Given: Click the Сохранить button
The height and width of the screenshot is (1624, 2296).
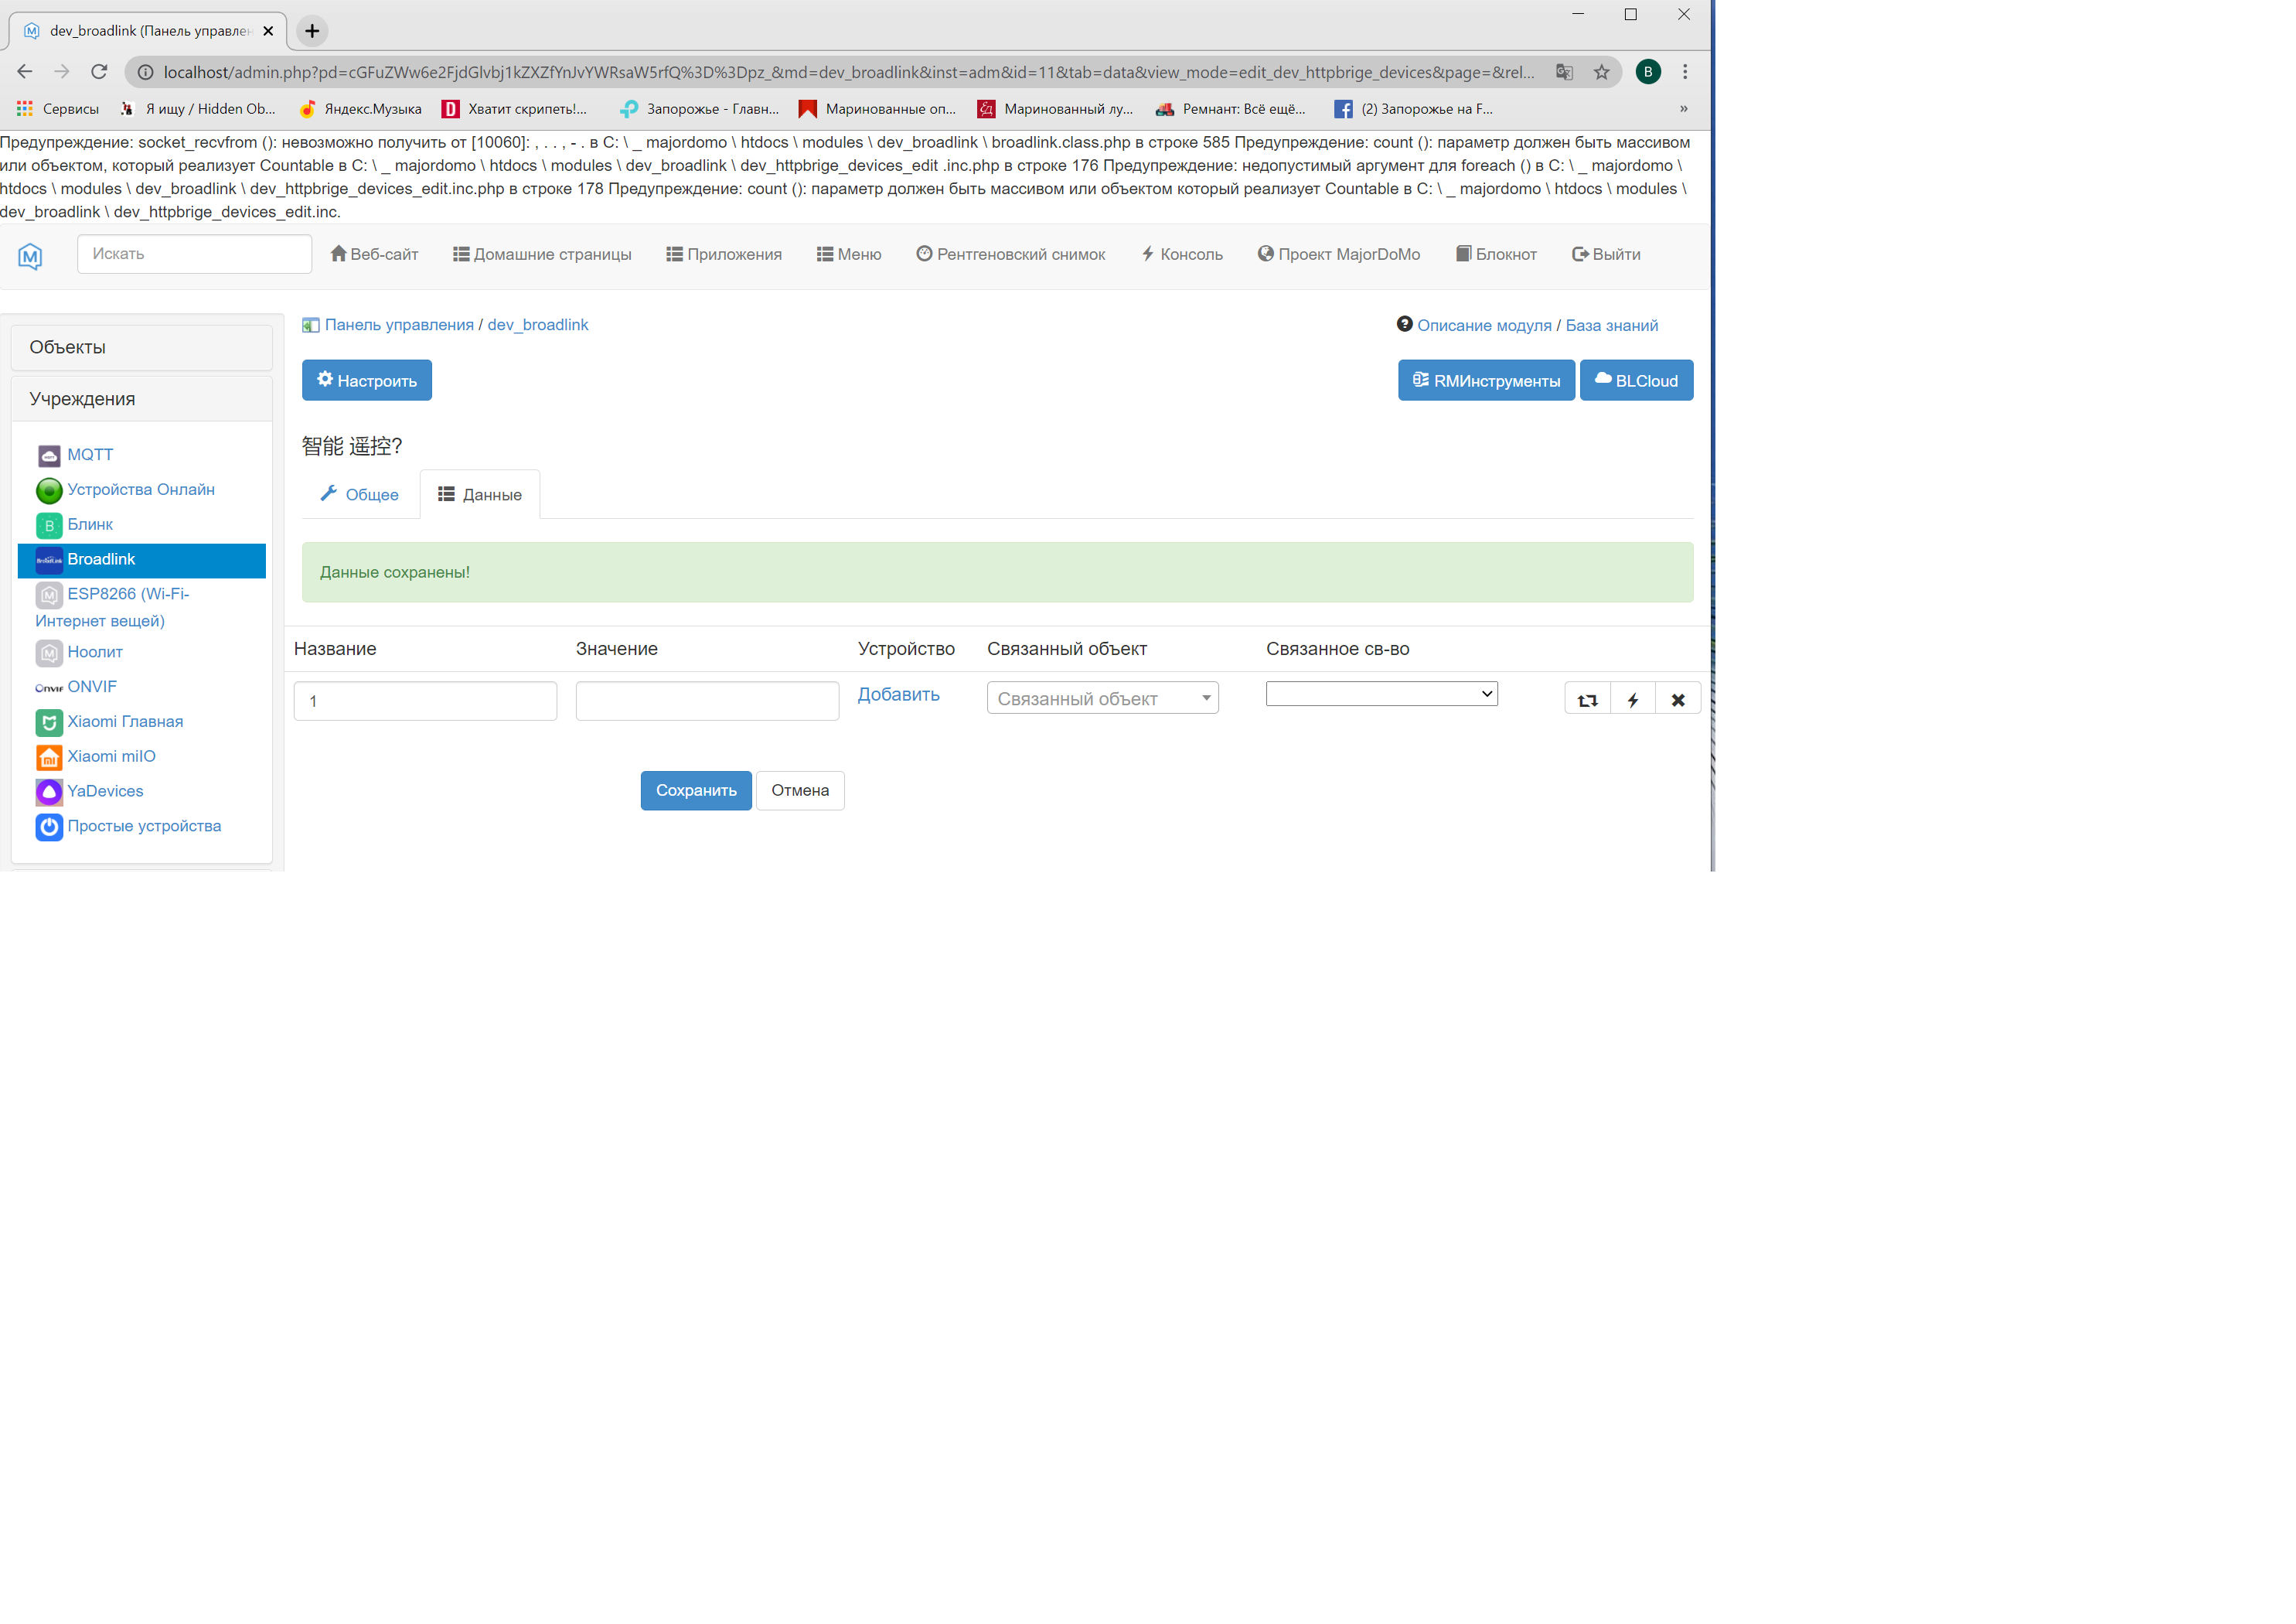Looking at the screenshot, I should coord(695,790).
